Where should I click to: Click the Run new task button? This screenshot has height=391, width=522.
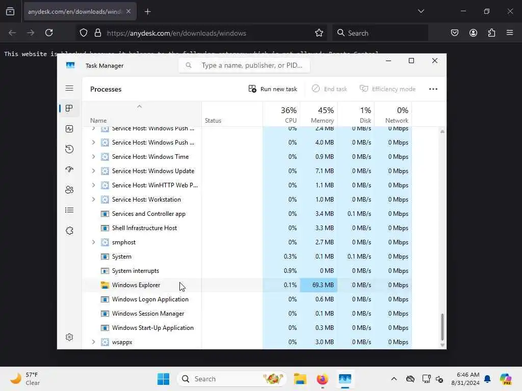tap(273, 89)
